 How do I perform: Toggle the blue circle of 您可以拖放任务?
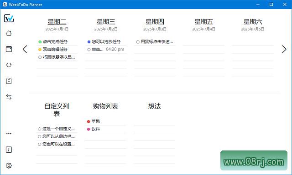tap(89, 42)
